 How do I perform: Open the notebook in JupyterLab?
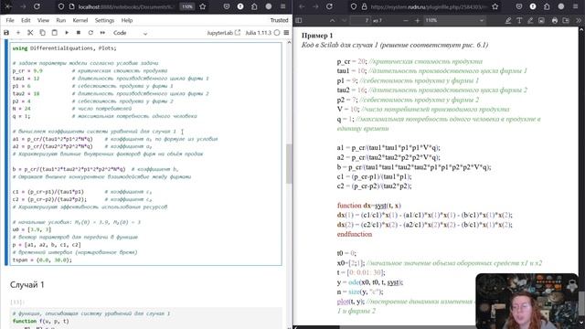(223, 33)
